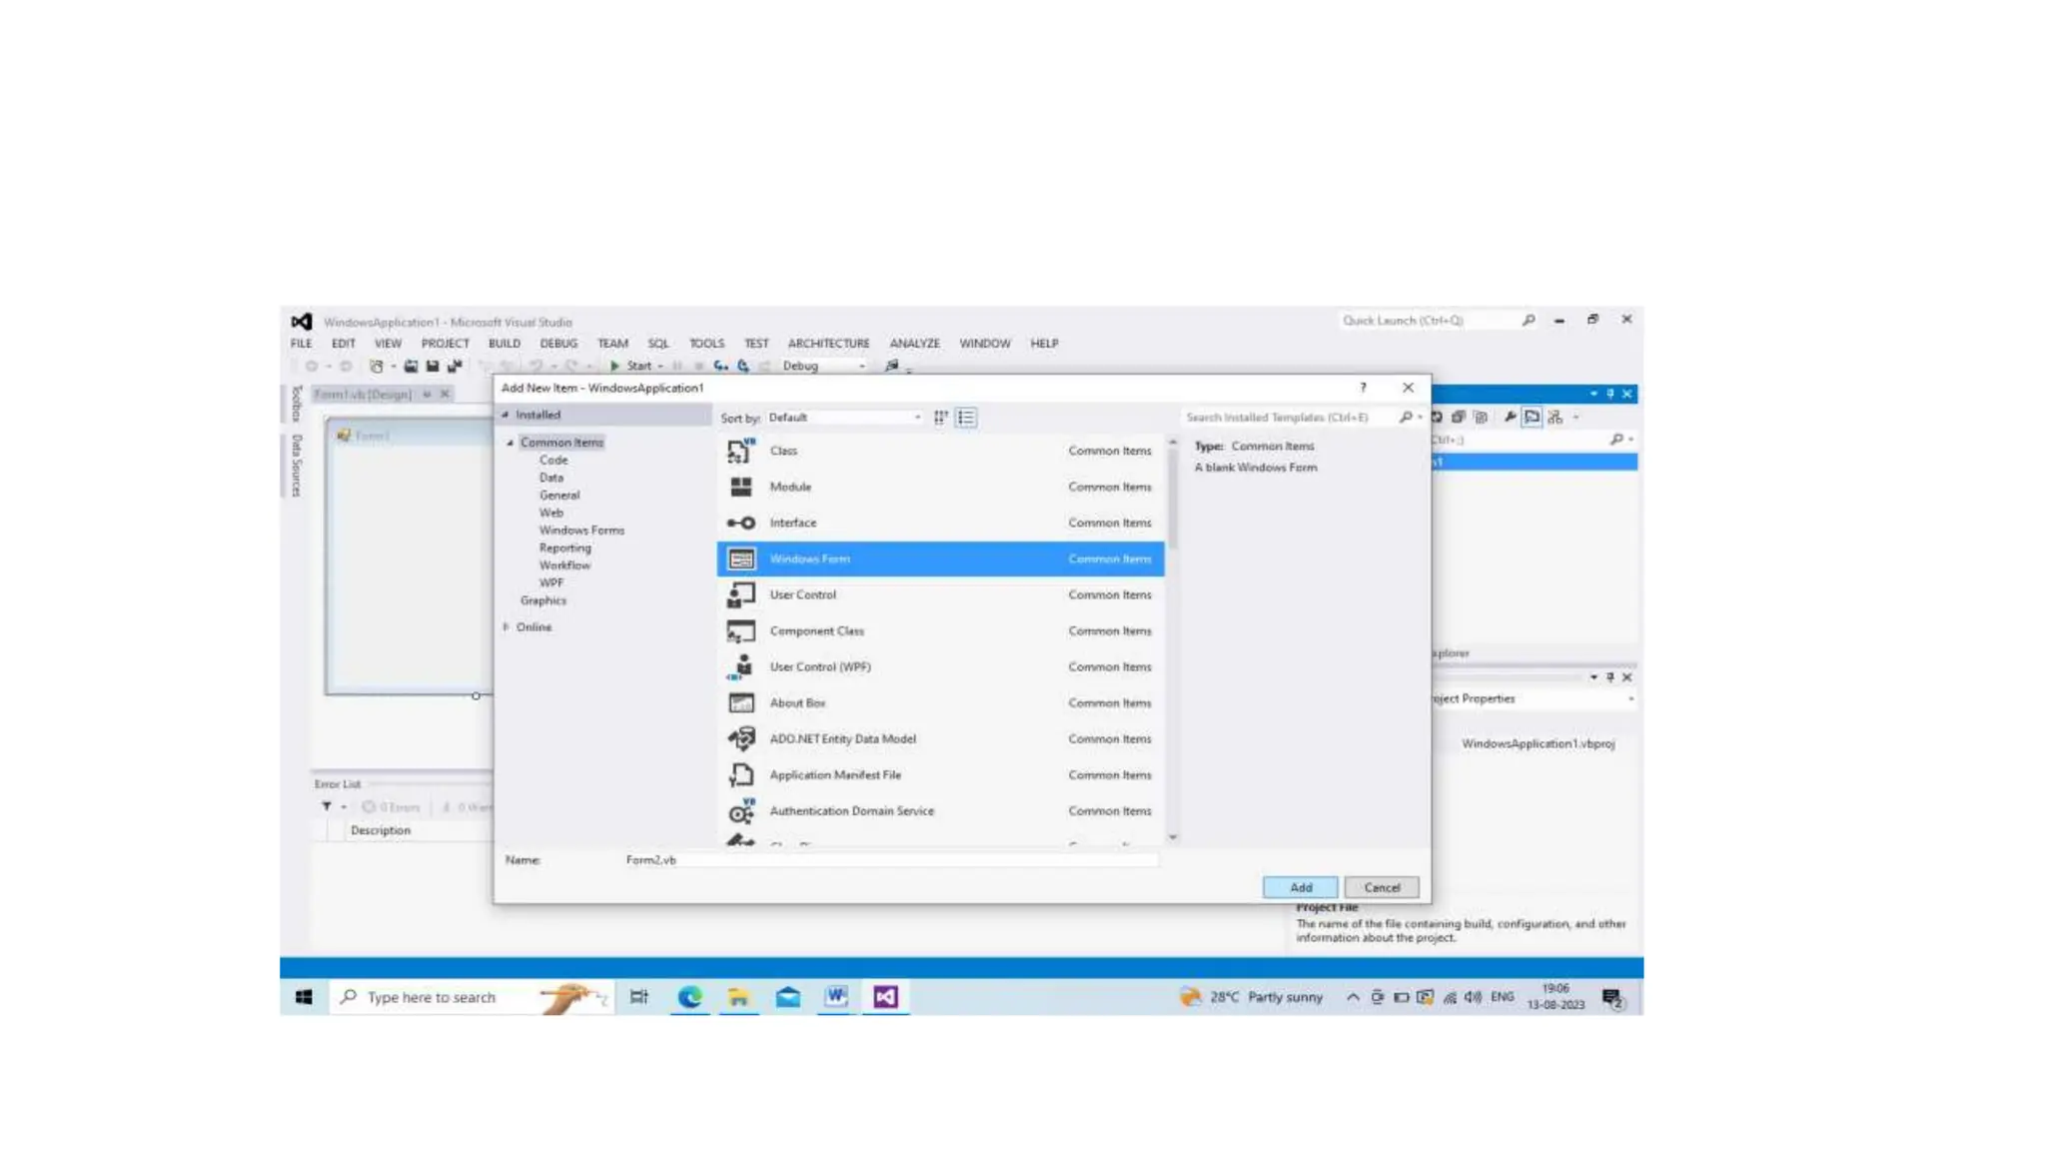Open the PROJECT menu
The height and width of the screenshot is (1151, 2046).
(x=445, y=344)
